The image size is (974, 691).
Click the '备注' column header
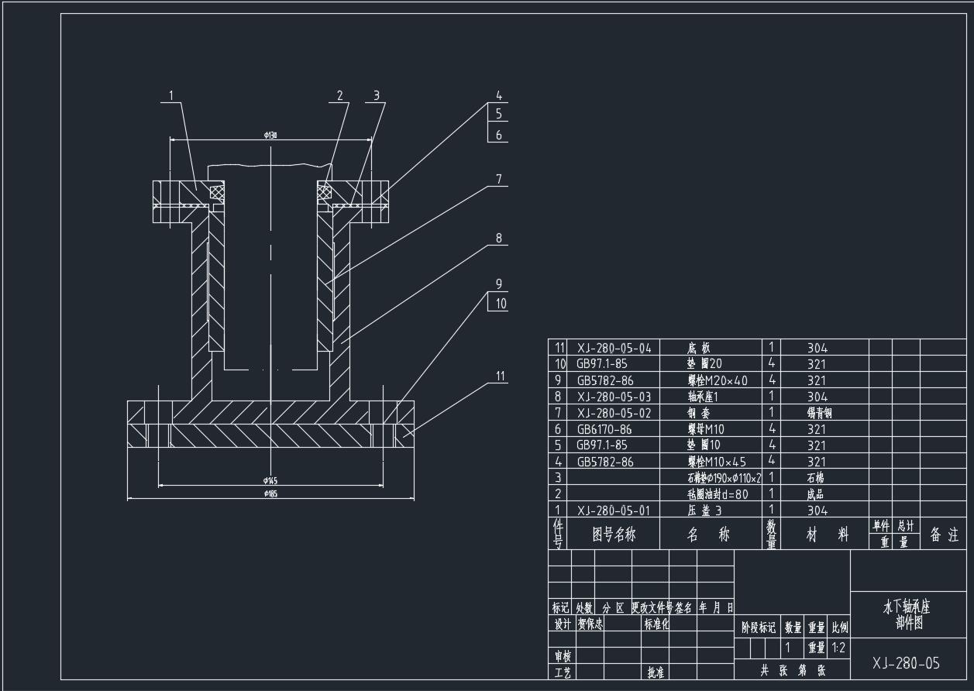click(x=944, y=535)
